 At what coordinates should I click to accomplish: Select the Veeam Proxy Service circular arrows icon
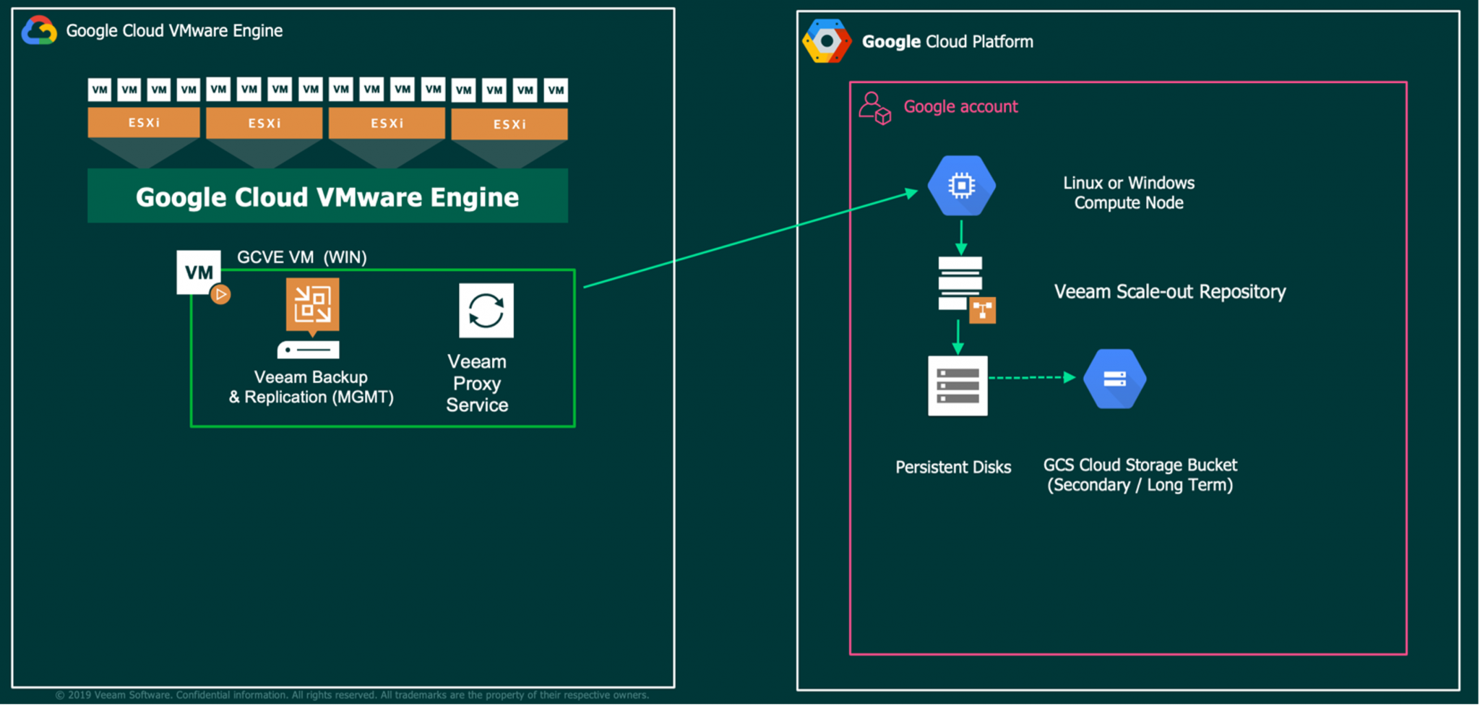click(486, 311)
